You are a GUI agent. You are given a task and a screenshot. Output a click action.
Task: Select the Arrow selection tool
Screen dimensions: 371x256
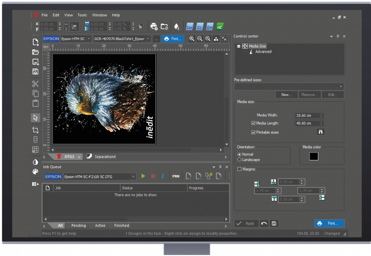pos(35,117)
